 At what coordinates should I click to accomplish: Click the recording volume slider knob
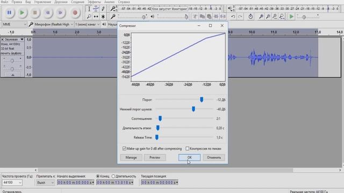point(144,17)
